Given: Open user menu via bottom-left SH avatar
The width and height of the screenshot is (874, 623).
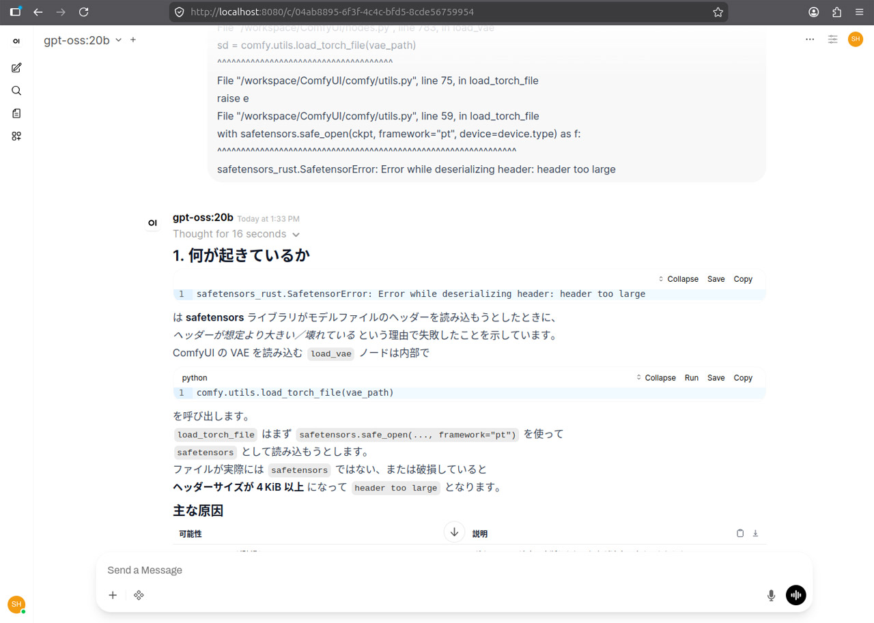Looking at the screenshot, I should pos(16,604).
